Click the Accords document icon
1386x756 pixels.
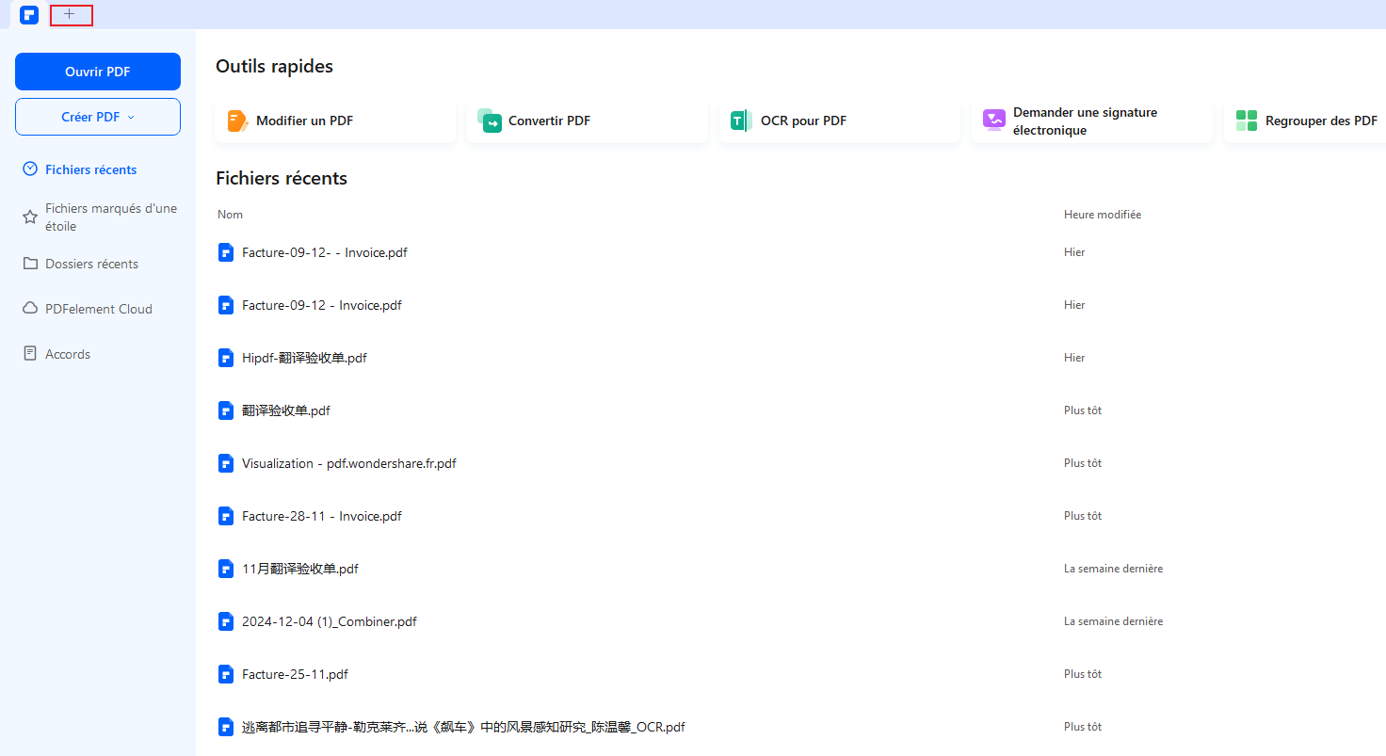click(30, 354)
